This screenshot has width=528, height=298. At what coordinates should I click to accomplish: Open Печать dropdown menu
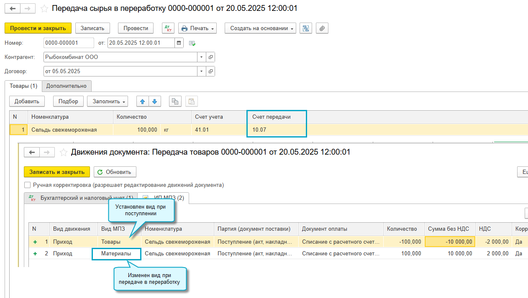point(197,28)
